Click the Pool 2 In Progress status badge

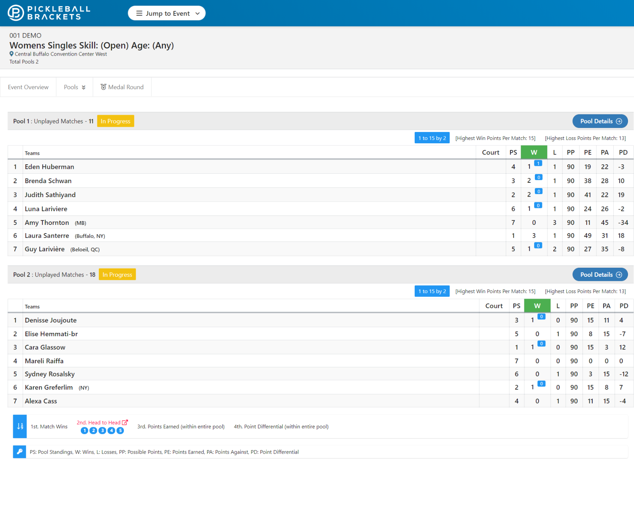point(117,275)
